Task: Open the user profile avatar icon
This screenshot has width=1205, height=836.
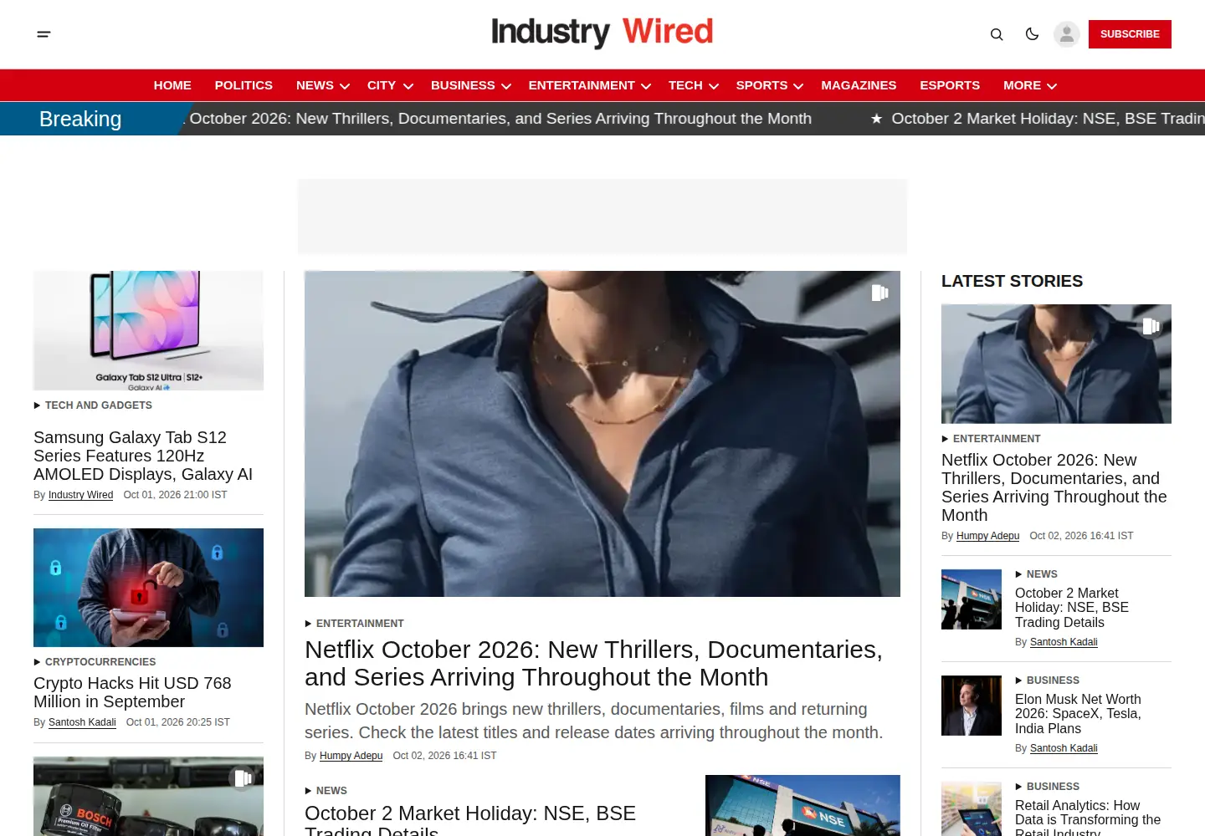Action: coord(1066,34)
